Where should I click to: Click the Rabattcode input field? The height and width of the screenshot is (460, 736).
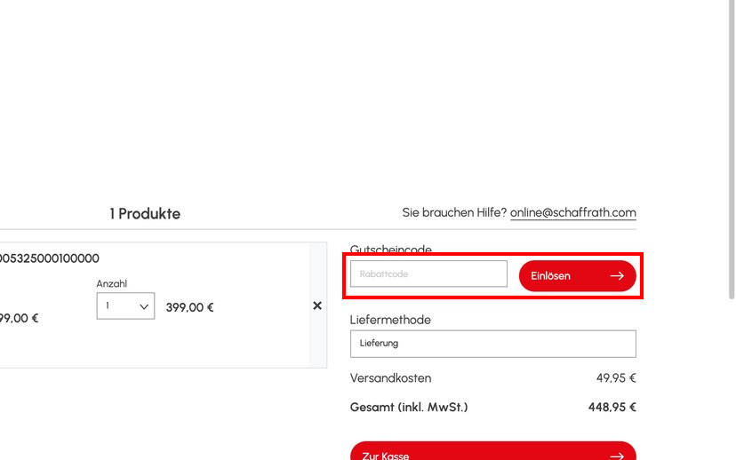(x=428, y=274)
